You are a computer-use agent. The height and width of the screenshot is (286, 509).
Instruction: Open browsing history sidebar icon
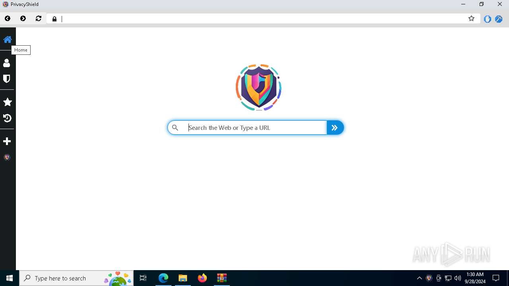(7, 118)
